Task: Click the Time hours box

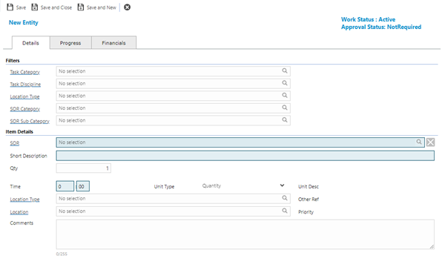Action: [65, 186]
